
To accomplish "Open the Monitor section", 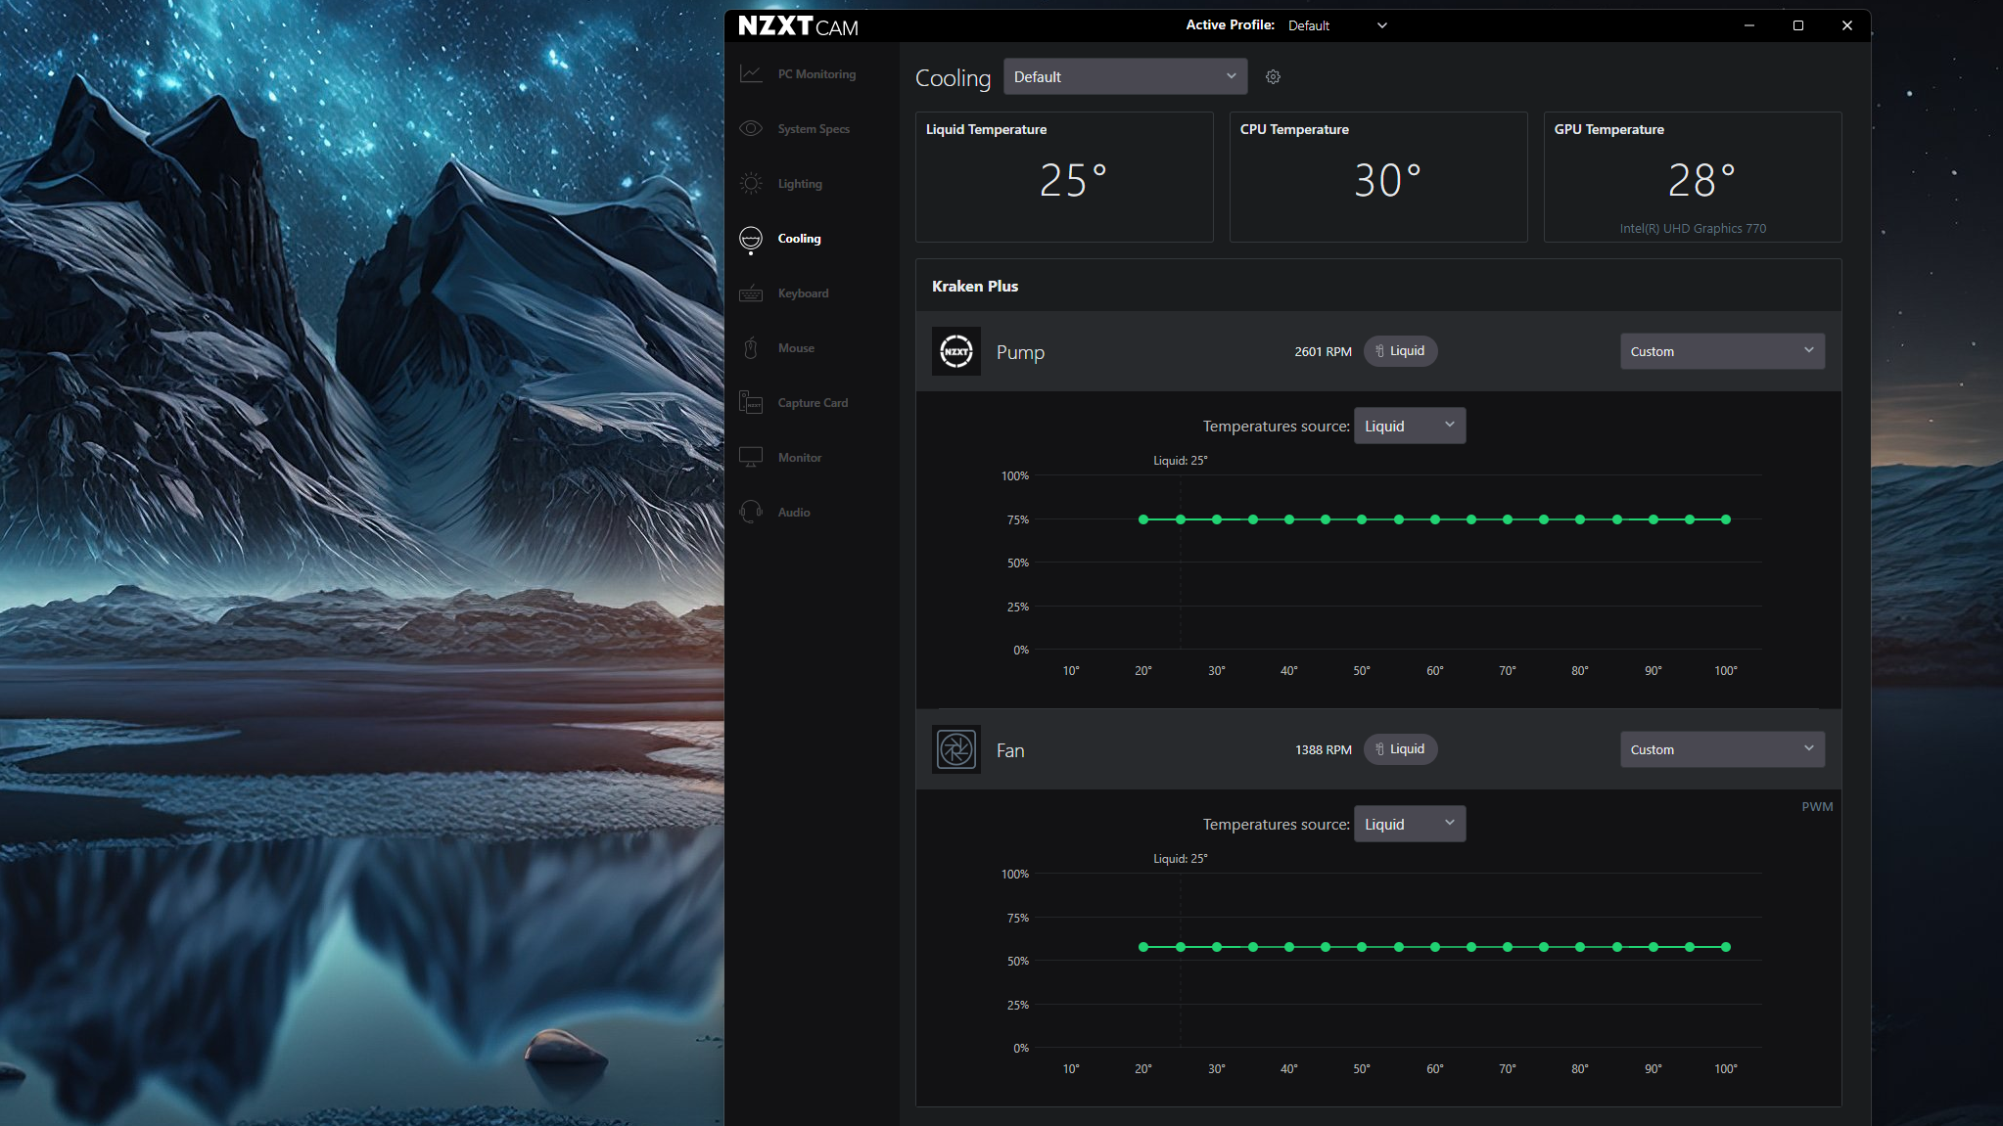I will click(800, 458).
